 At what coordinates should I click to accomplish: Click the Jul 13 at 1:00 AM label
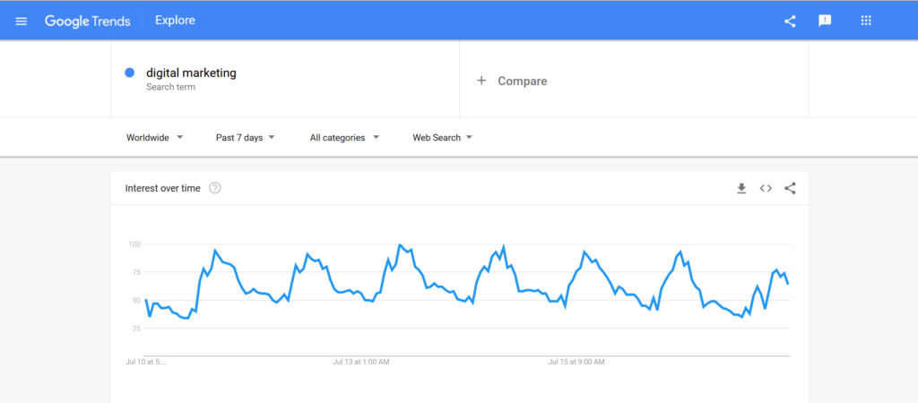pos(360,362)
